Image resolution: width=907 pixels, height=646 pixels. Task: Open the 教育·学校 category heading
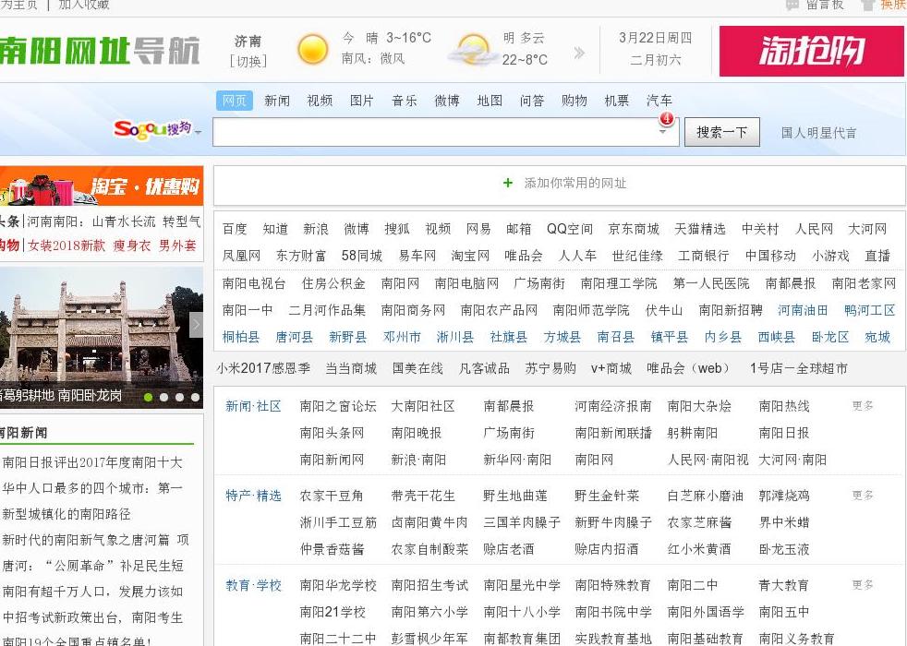pos(253,585)
